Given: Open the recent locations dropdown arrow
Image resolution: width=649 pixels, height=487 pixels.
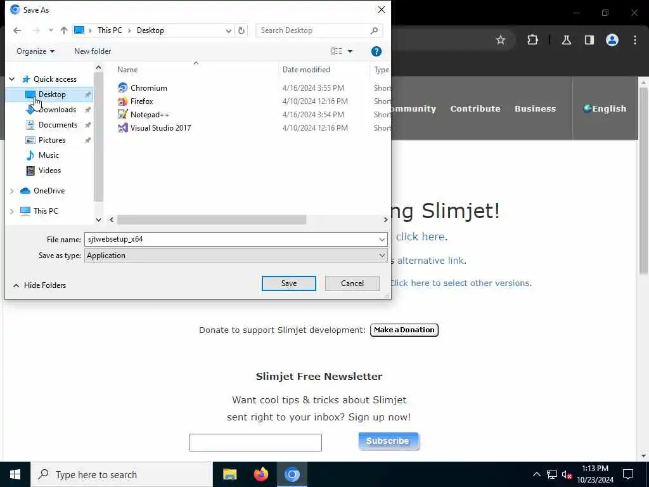Looking at the screenshot, I should pos(51,30).
